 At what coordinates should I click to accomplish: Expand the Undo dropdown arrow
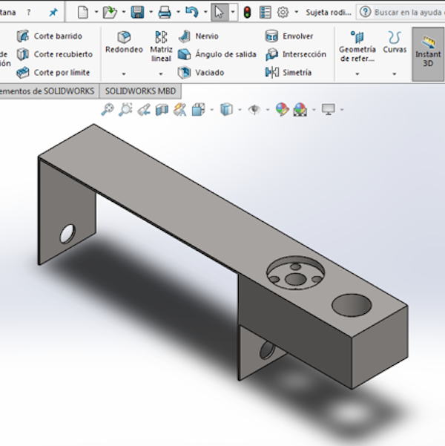tap(205, 12)
